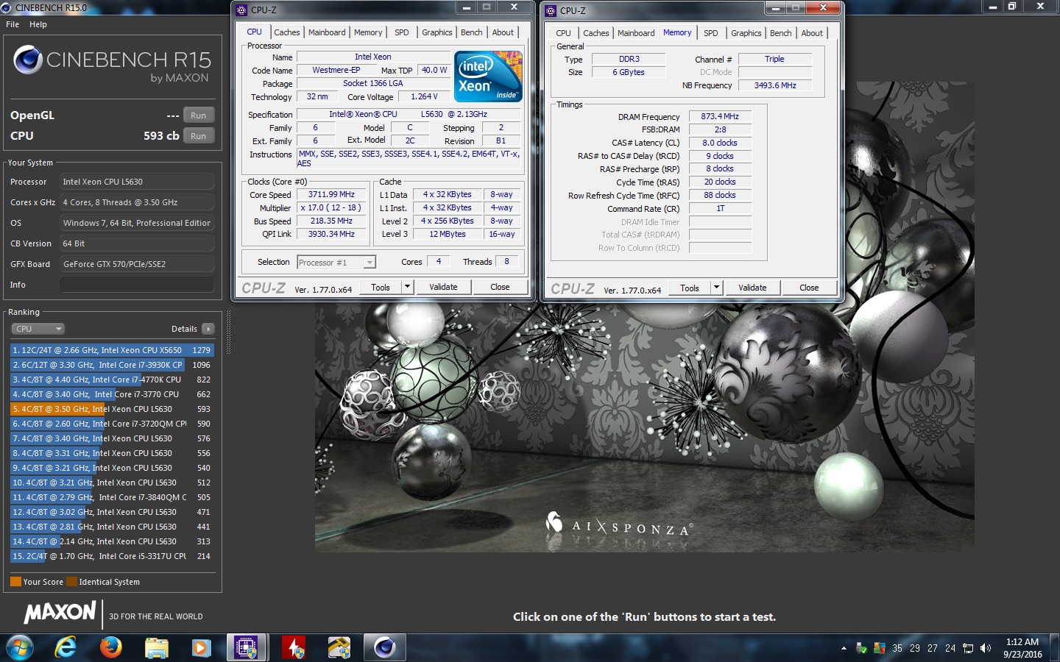Open SPD tab in left CPU-Z window
The width and height of the screenshot is (1060, 662).
(401, 32)
